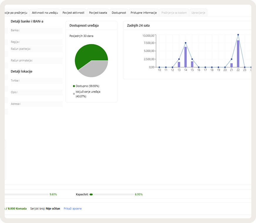The height and width of the screenshot is (223, 256).
Task: Select the Dostupnost tab
Action: point(119,13)
